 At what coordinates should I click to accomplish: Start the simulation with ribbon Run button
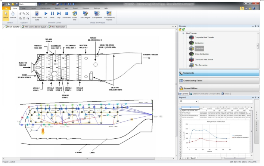click(46, 15)
